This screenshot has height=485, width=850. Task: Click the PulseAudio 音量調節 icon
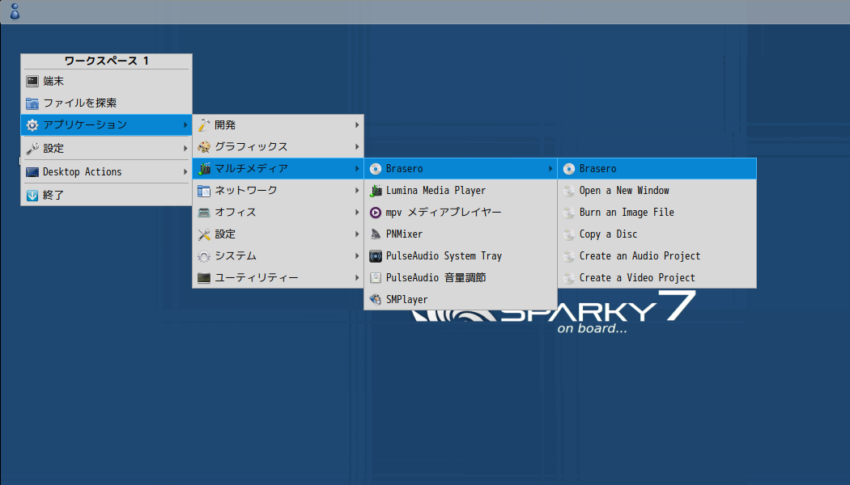(375, 278)
